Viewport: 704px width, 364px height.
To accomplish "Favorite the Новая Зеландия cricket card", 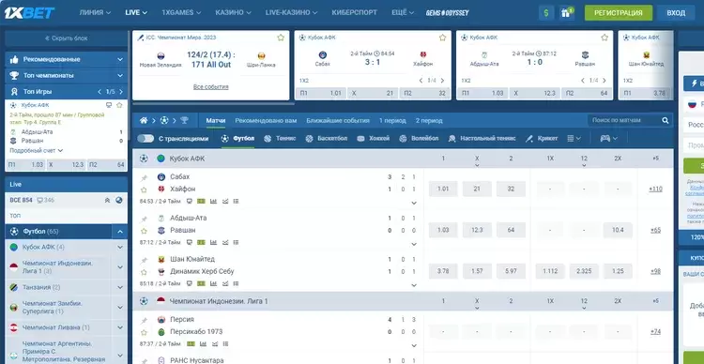I will [x=281, y=38].
